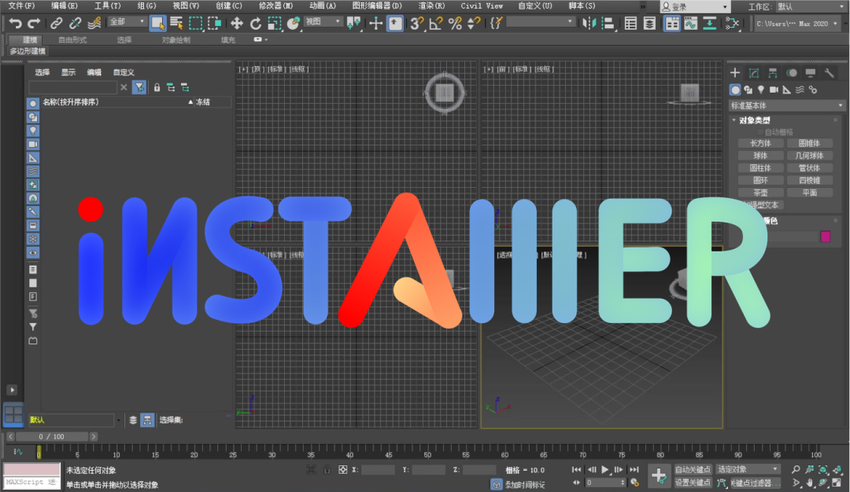
Task: Click the Go to End button
Action: pyautogui.click(x=634, y=470)
